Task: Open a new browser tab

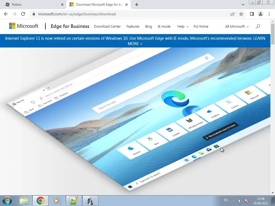Action: 137,5
